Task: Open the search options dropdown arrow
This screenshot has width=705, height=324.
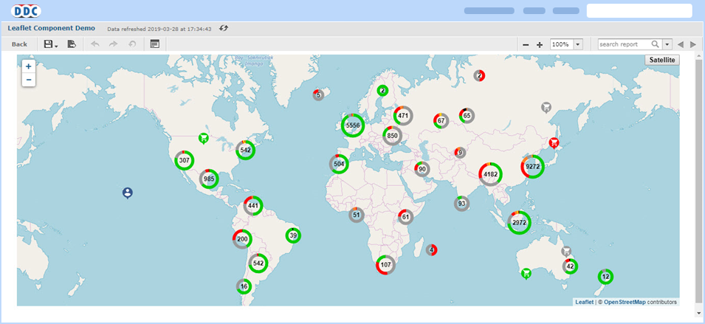Action: pos(667,44)
